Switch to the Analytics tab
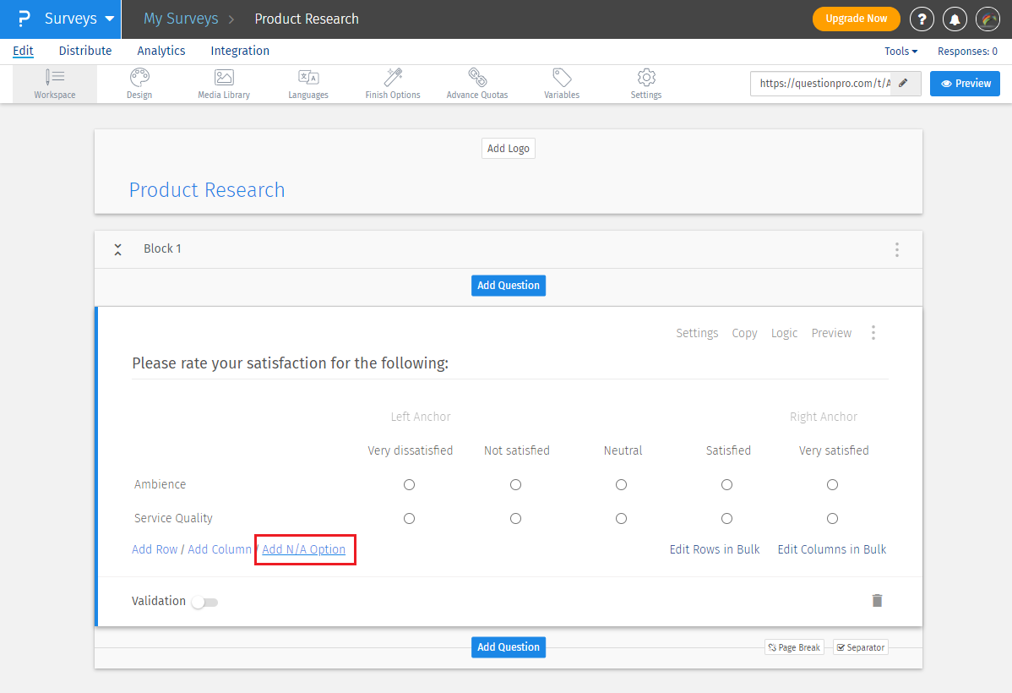Screen dimensions: 1012x693 (161, 51)
